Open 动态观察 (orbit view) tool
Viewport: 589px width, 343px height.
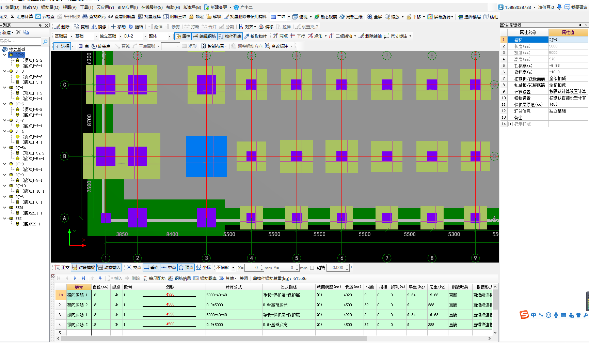[x=325, y=17]
